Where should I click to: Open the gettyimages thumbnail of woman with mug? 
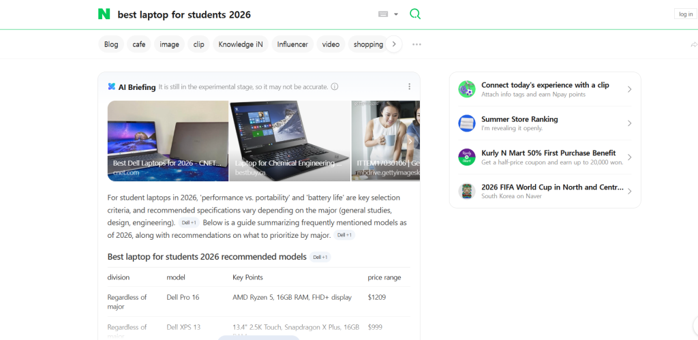tap(386, 140)
